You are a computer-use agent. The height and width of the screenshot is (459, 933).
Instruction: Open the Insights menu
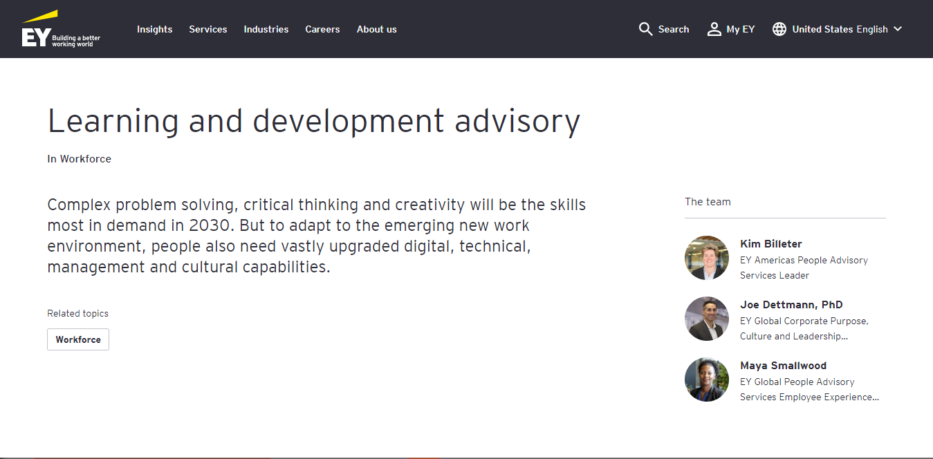click(x=154, y=29)
